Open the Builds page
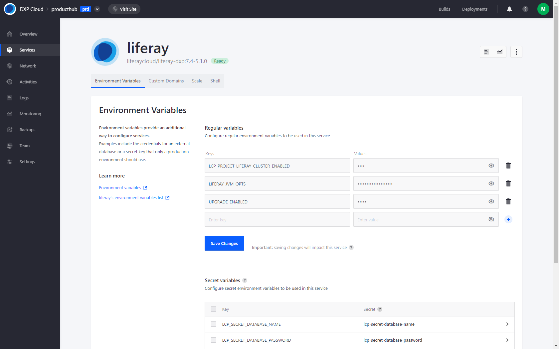The height and width of the screenshot is (349, 559). tap(444, 9)
